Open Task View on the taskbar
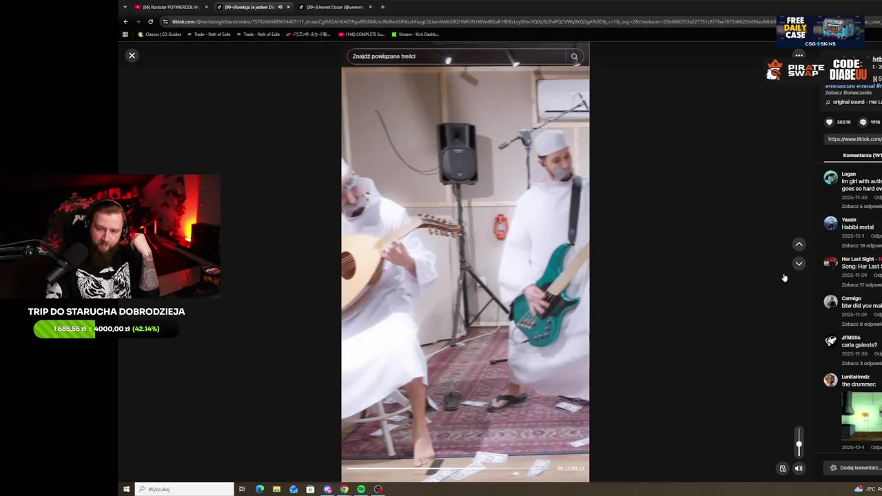 (242, 489)
